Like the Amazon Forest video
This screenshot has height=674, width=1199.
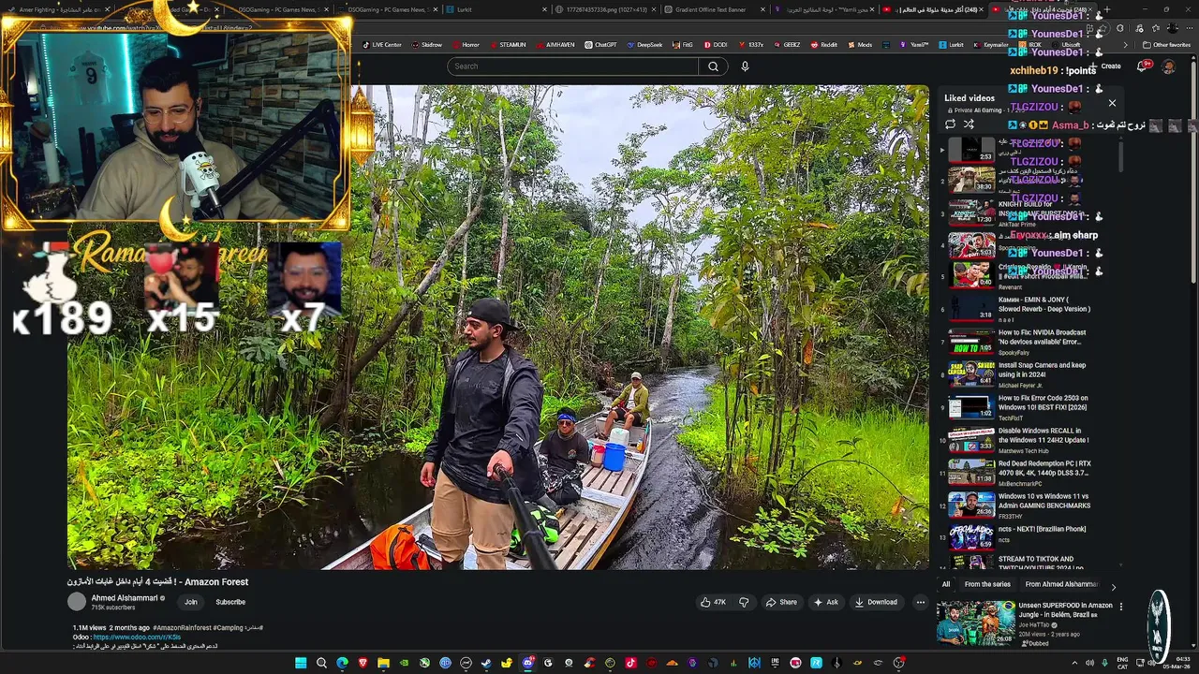(x=713, y=602)
